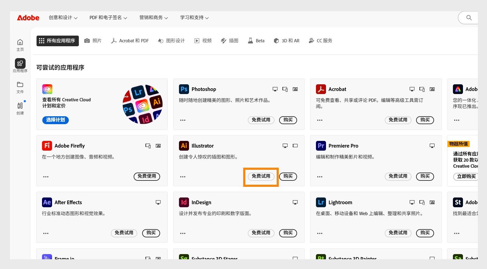Expand the 创意和设计 menu
This screenshot has width=487, height=269.
pyautogui.click(x=63, y=18)
